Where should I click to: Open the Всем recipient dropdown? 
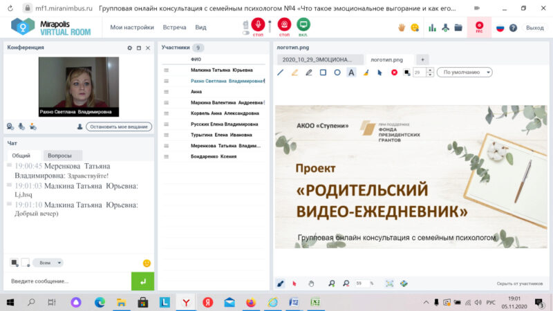[48, 263]
